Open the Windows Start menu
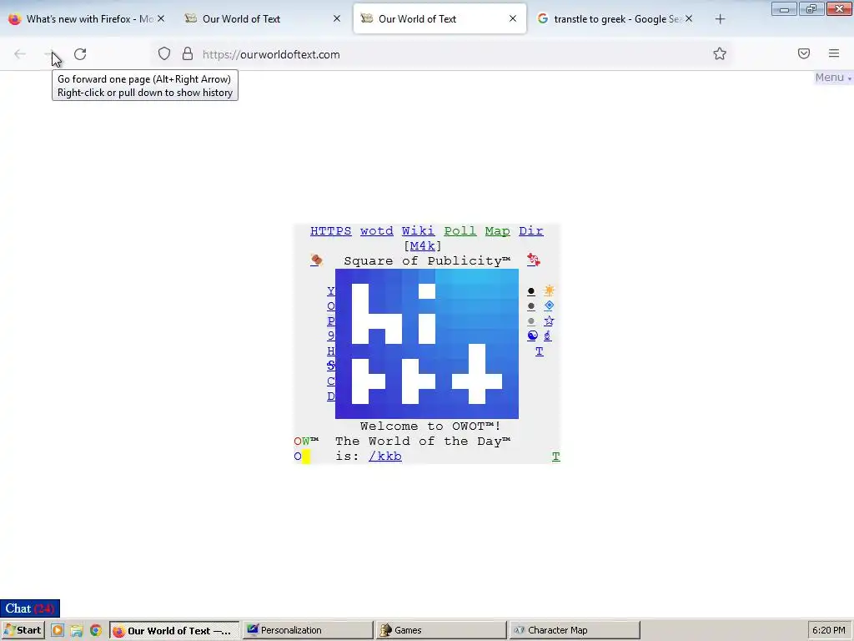 click(23, 630)
